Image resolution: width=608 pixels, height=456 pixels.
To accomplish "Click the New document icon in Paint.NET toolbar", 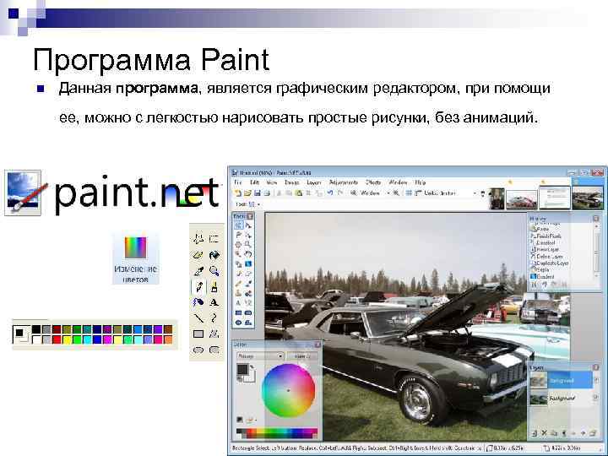I will (238, 193).
